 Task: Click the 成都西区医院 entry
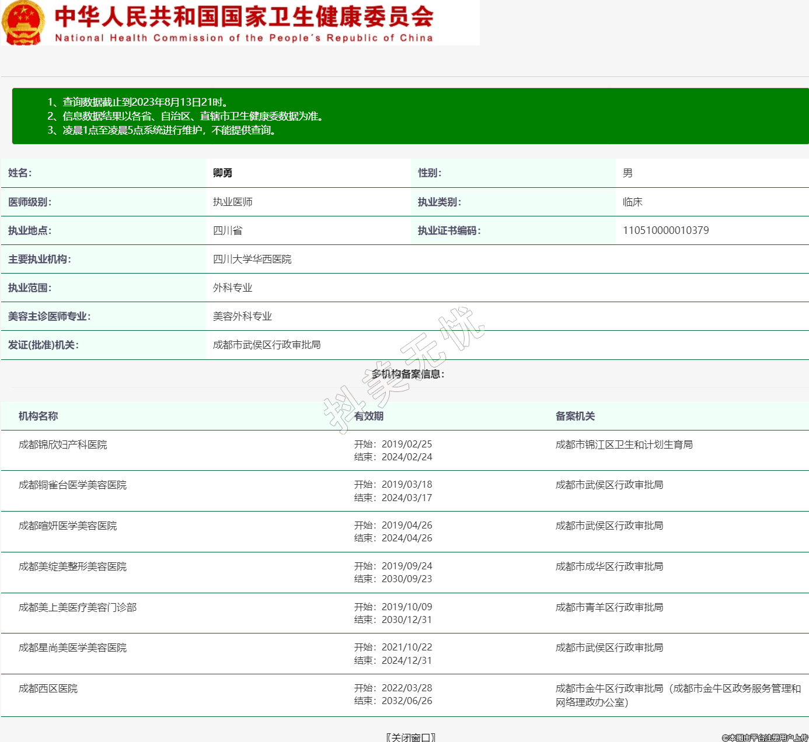(48, 688)
